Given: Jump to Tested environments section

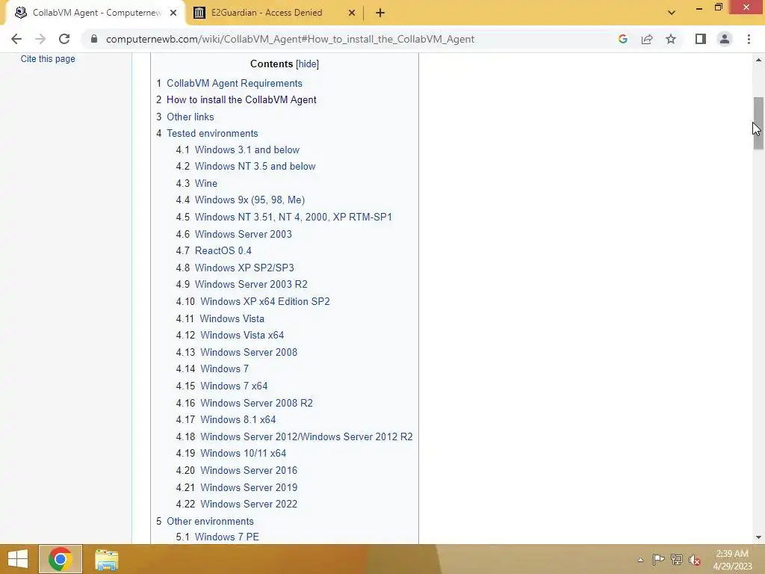Looking at the screenshot, I should pyautogui.click(x=212, y=134).
